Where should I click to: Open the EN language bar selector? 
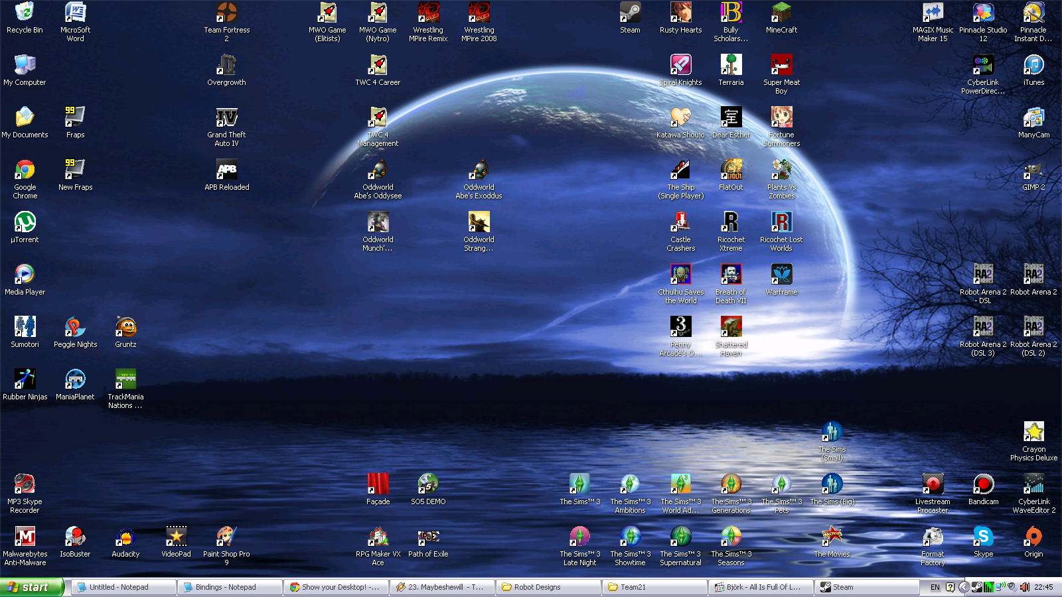[935, 587]
